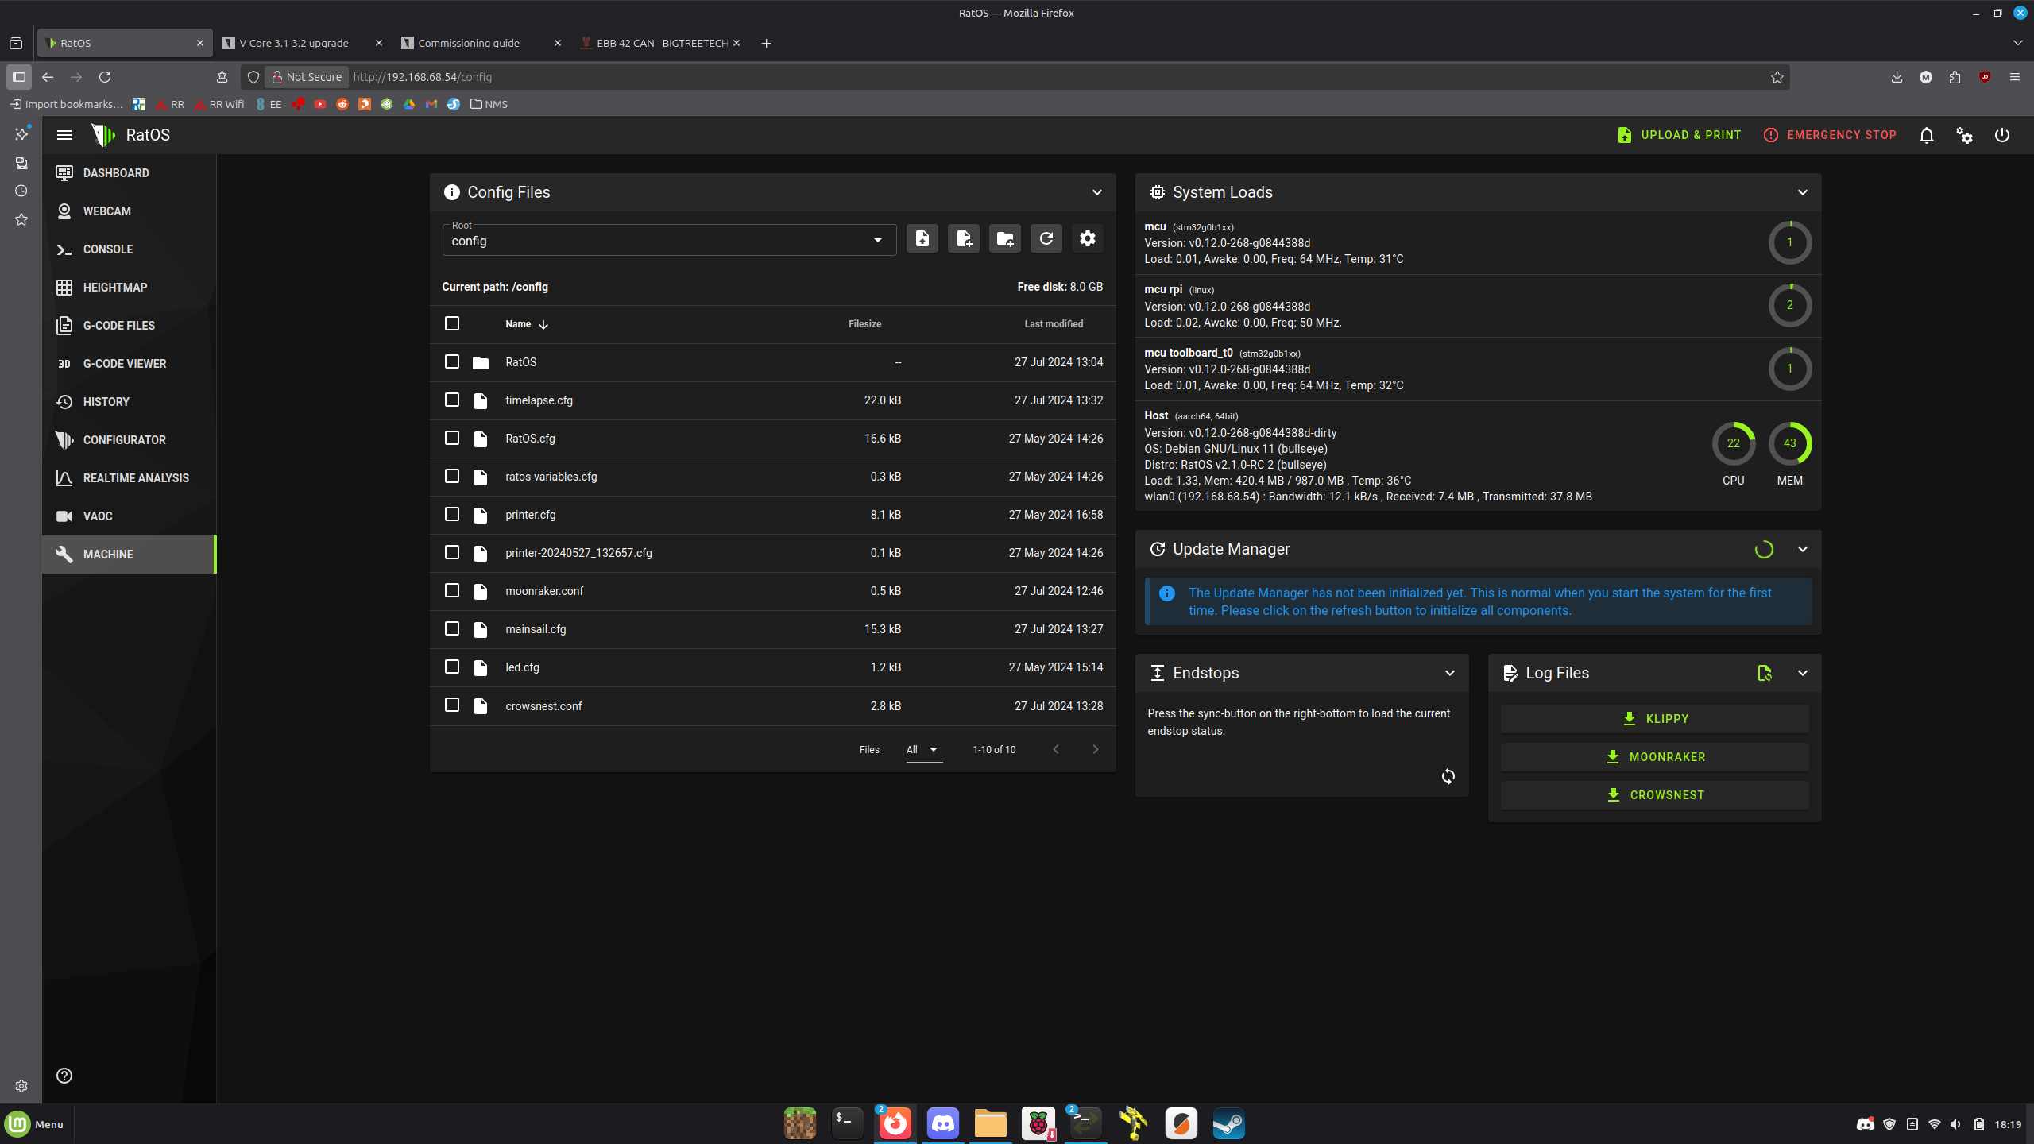
Task: Open the Console sidebar menu item
Action: click(x=108, y=249)
